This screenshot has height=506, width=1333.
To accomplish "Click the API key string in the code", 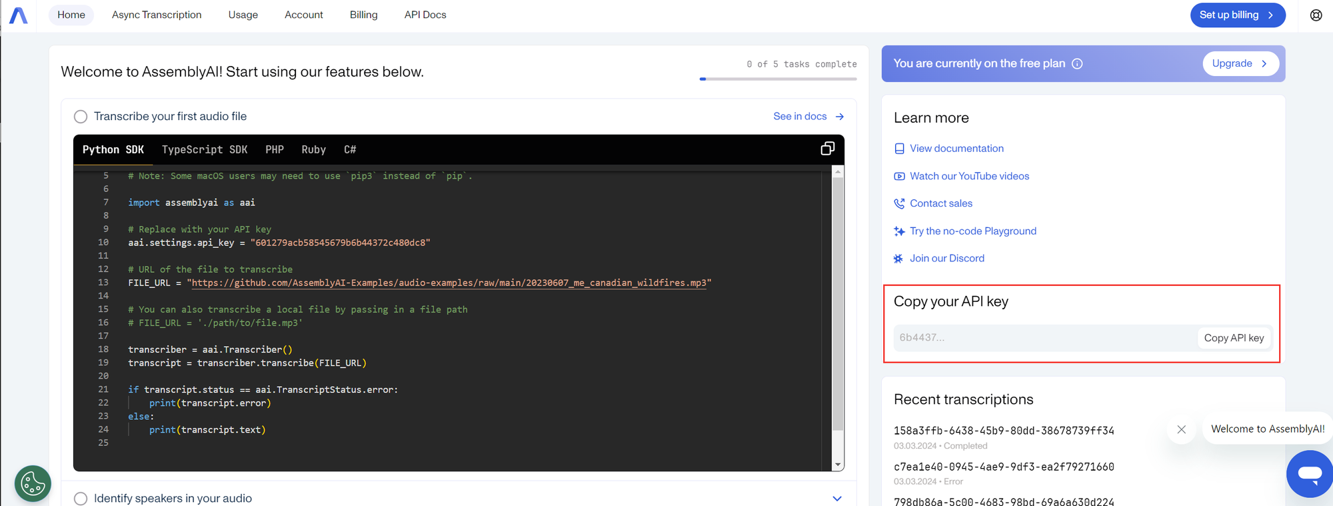I will (x=340, y=243).
